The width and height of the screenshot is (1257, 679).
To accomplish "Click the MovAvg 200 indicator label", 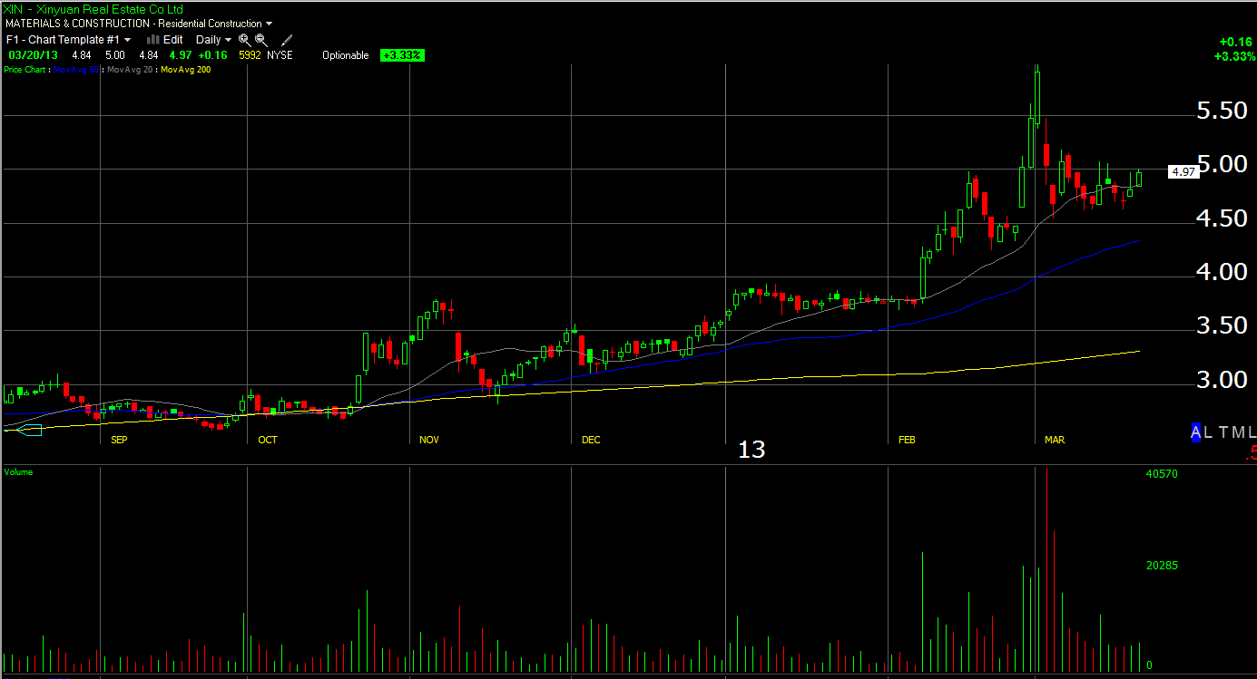I will [185, 69].
